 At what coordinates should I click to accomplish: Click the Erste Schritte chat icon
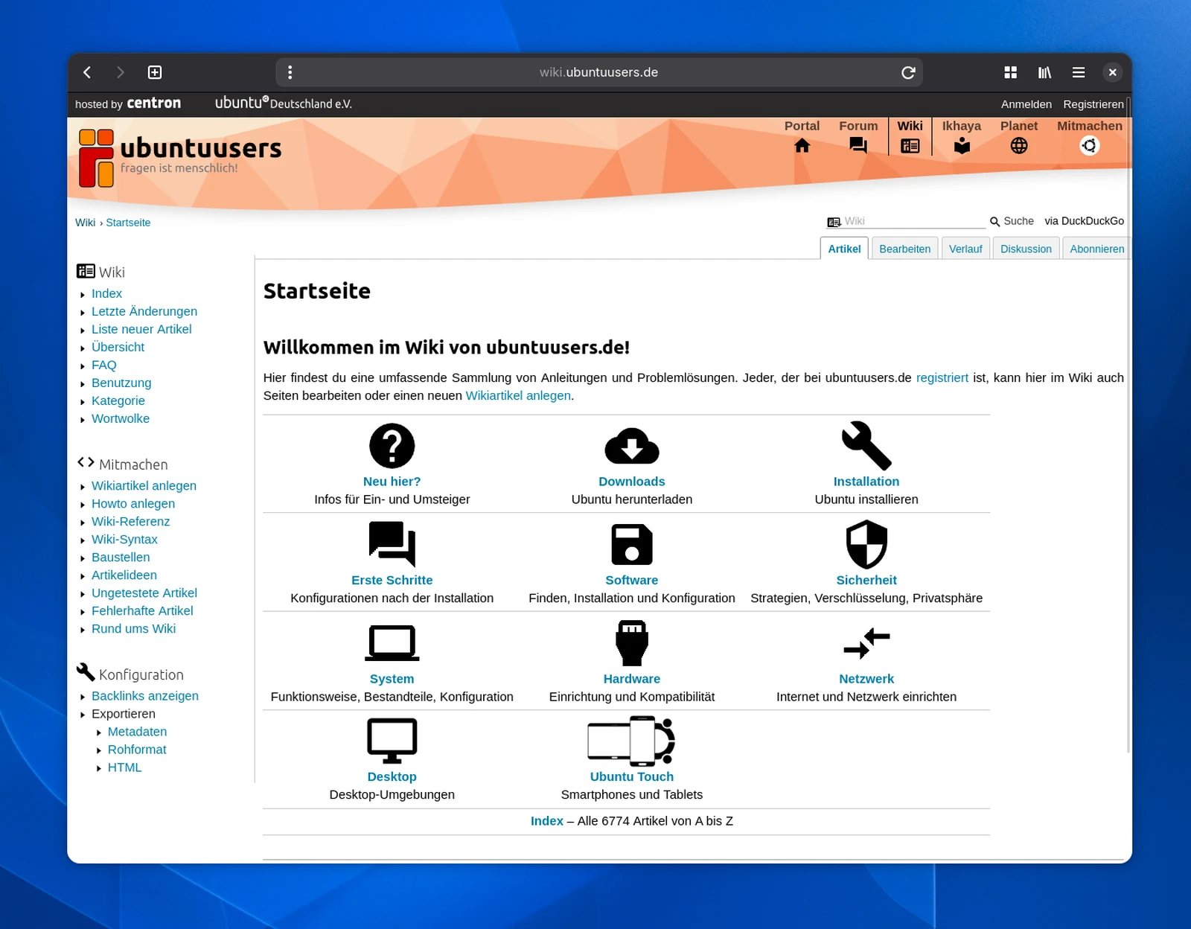click(392, 544)
